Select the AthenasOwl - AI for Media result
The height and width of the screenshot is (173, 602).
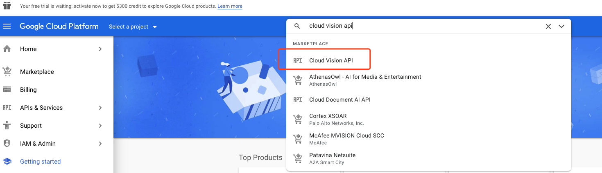(x=429, y=80)
